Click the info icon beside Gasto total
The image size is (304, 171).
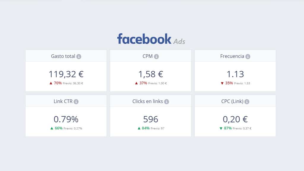coord(79,56)
